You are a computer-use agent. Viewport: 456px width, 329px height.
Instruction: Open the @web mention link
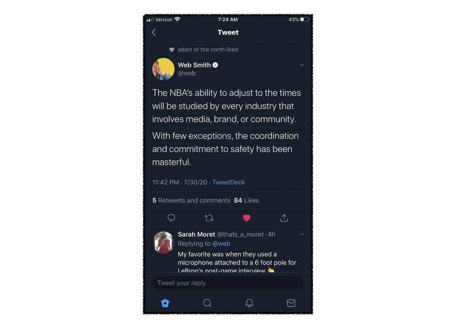pos(221,244)
